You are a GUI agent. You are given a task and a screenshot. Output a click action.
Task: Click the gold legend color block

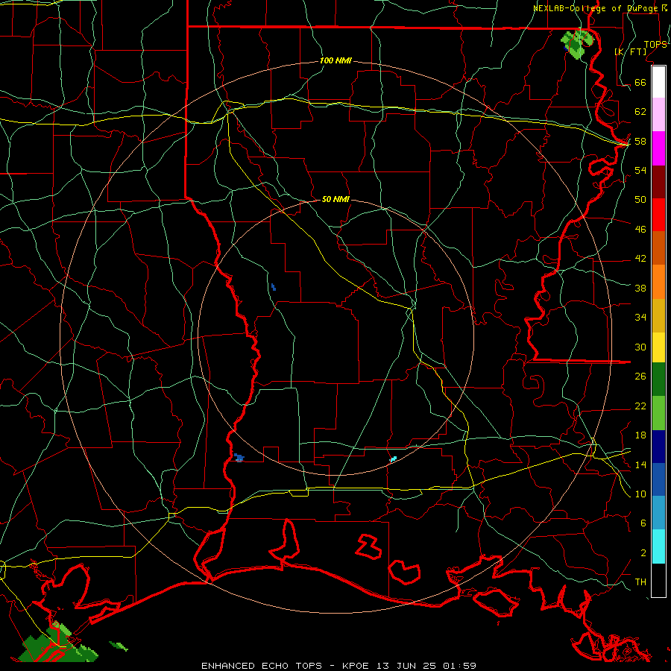(658, 316)
